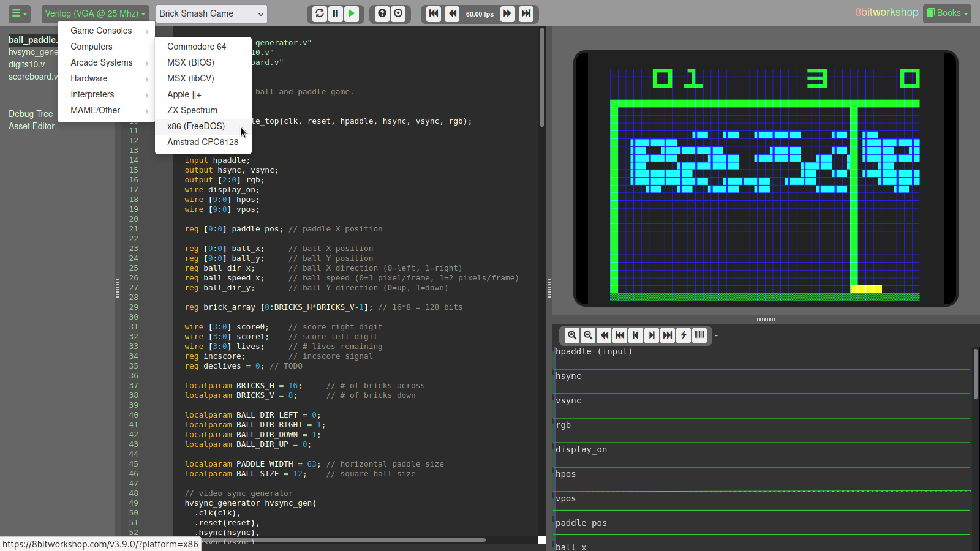Click the editor vertical scrollbar
980x551 pixels.
point(542,77)
